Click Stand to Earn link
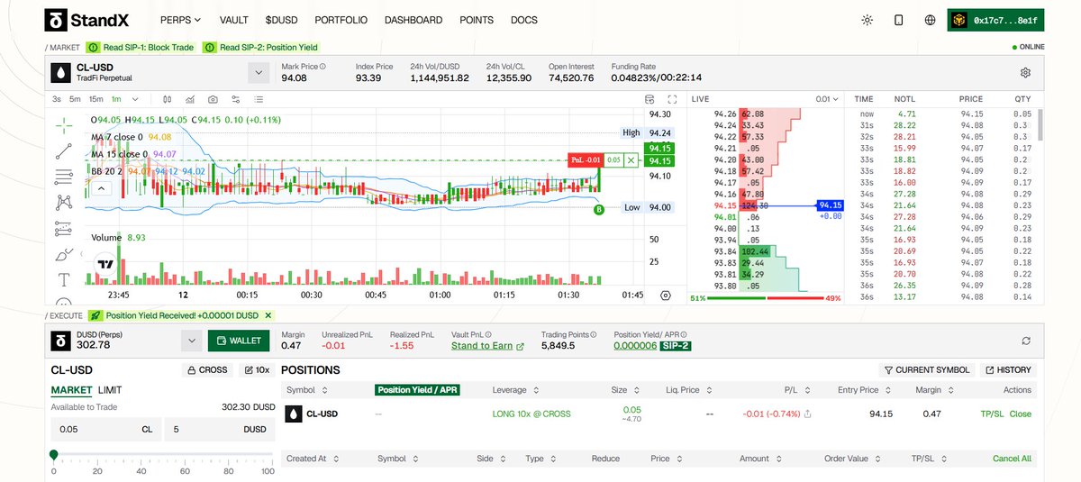 click(487, 346)
